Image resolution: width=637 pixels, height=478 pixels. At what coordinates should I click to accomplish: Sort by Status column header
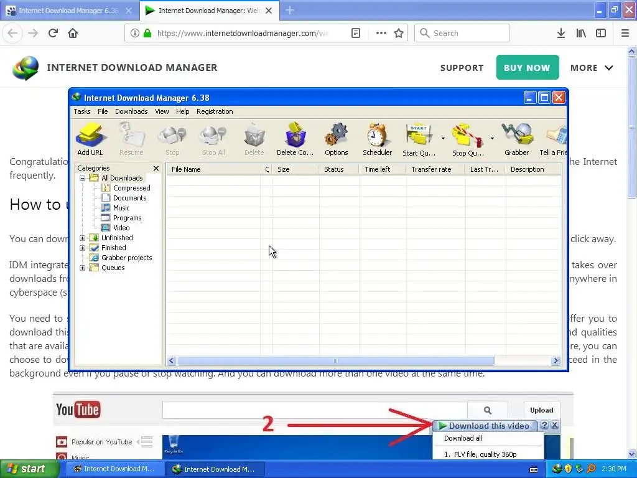coord(339,169)
